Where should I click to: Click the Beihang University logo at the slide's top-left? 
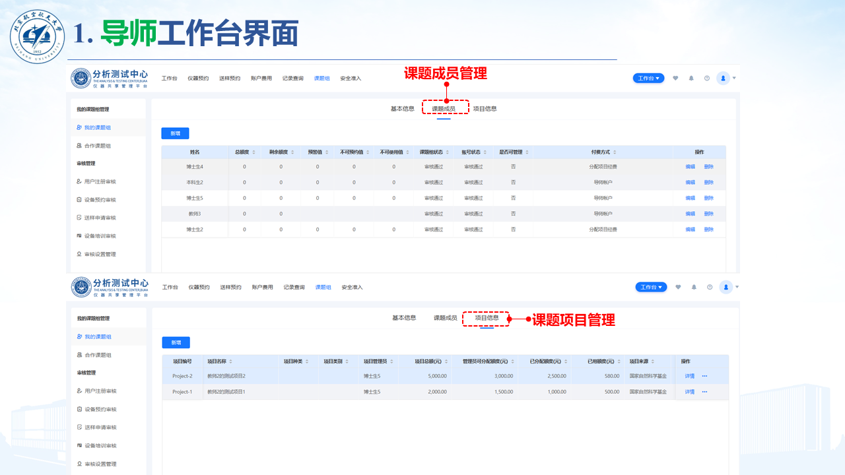click(x=38, y=33)
